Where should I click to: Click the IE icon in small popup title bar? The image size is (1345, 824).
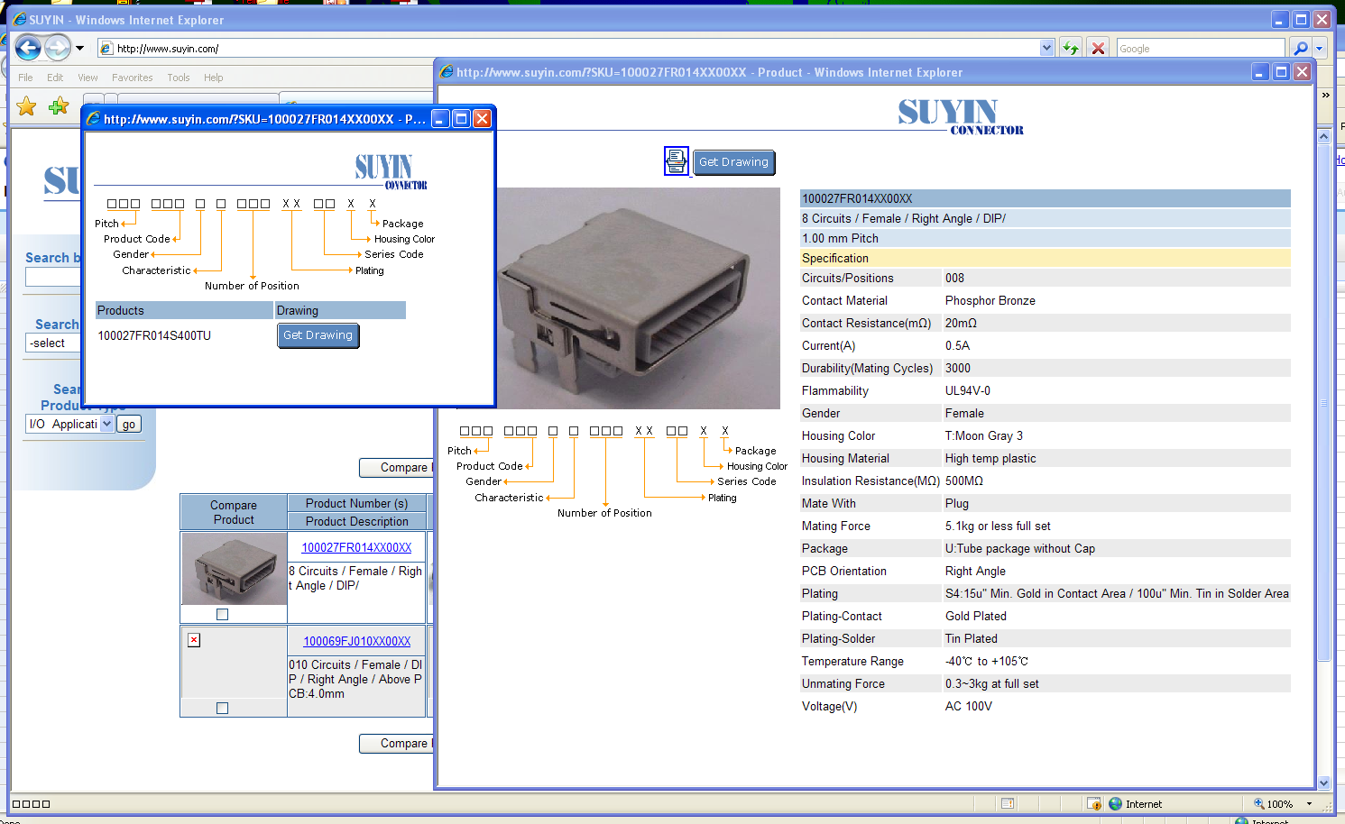pos(93,119)
